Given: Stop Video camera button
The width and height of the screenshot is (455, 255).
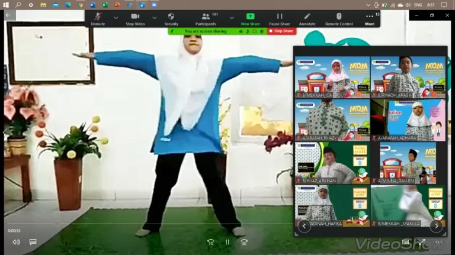Looking at the screenshot, I should [135, 19].
